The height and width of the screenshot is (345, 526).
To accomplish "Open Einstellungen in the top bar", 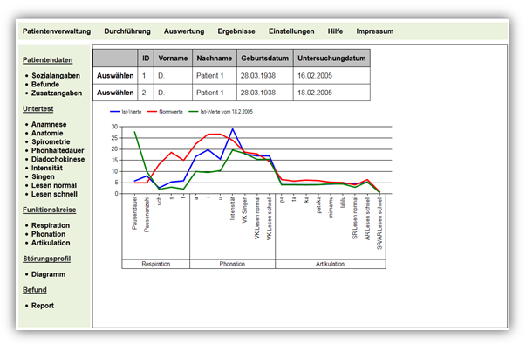I will pos(291,31).
